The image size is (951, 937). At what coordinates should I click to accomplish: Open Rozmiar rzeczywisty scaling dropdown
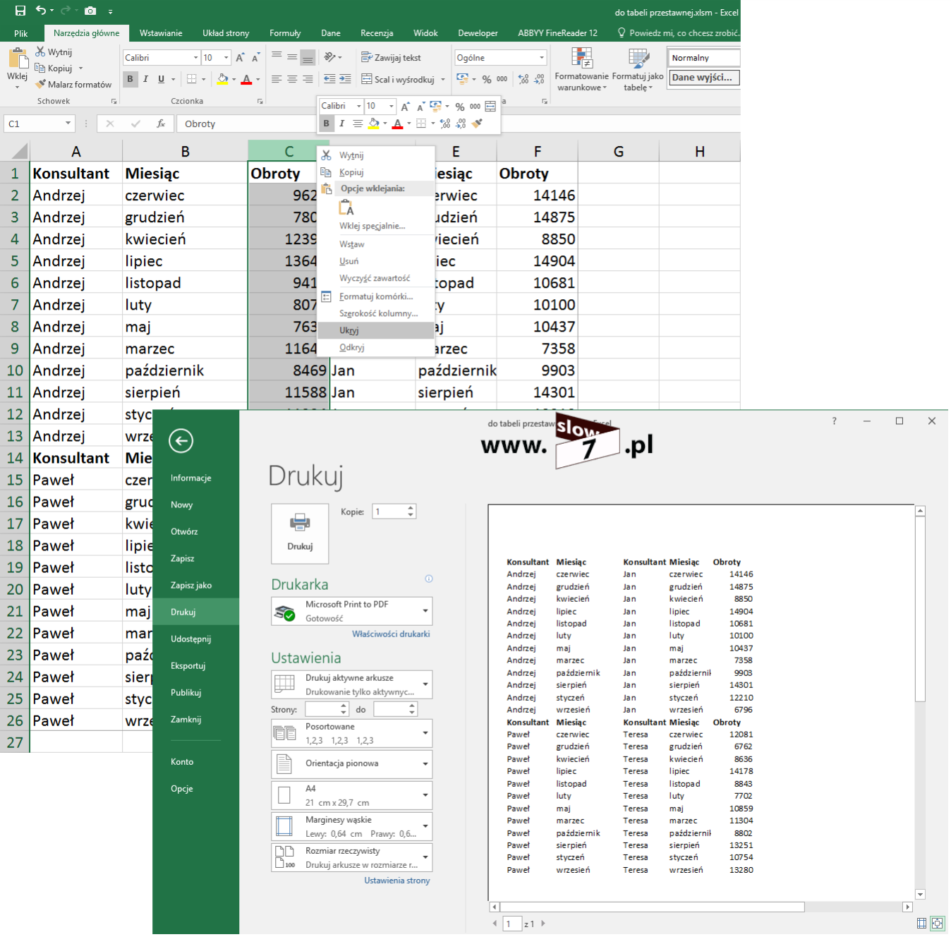point(351,857)
